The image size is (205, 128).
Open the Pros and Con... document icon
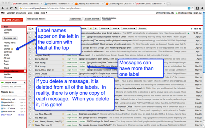(2, 112)
